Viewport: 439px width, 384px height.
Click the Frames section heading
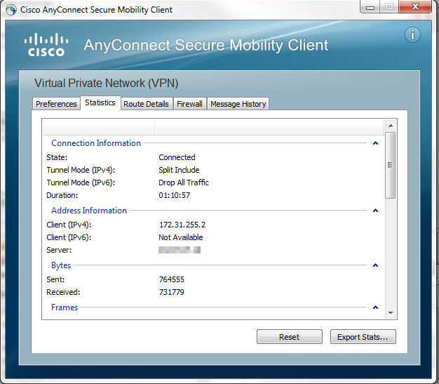click(65, 307)
